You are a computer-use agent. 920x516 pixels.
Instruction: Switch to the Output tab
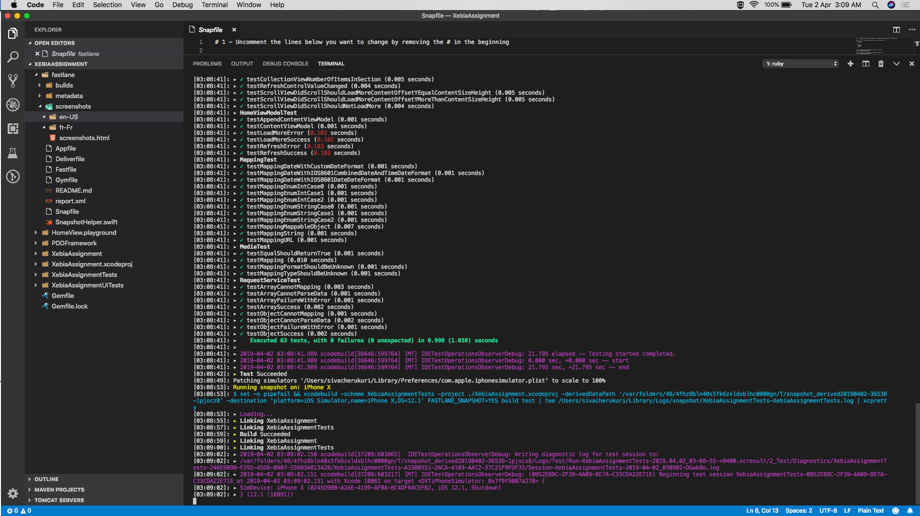(242, 64)
